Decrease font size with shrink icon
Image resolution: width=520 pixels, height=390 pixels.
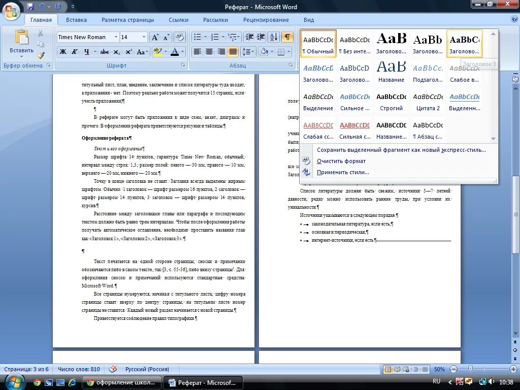point(166,37)
